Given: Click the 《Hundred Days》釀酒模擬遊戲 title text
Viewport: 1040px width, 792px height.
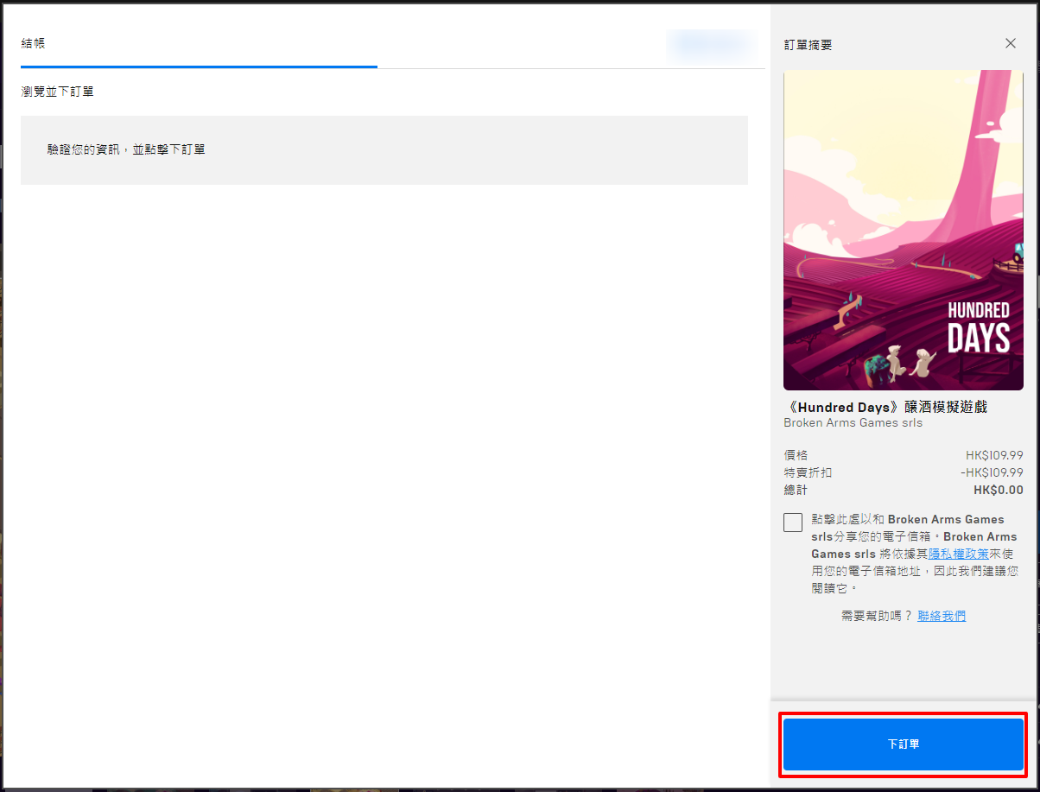Looking at the screenshot, I should [885, 407].
